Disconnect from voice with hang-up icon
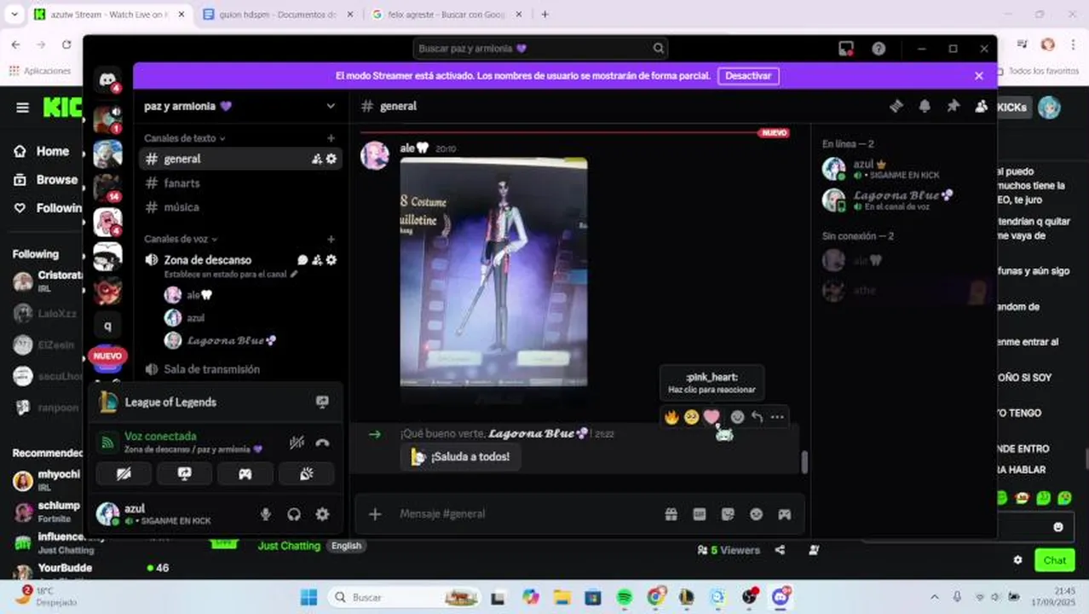Image resolution: width=1089 pixels, height=614 pixels. pyautogui.click(x=322, y=443)
